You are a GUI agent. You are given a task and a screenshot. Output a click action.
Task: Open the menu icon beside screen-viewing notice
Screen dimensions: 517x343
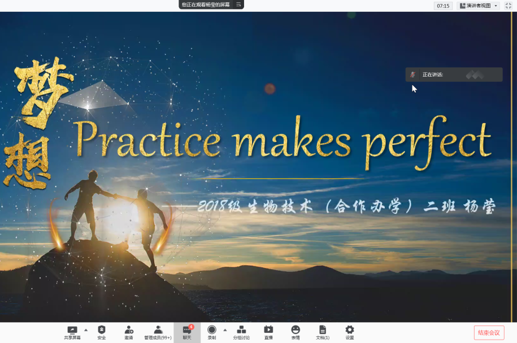tap(238, 5)
